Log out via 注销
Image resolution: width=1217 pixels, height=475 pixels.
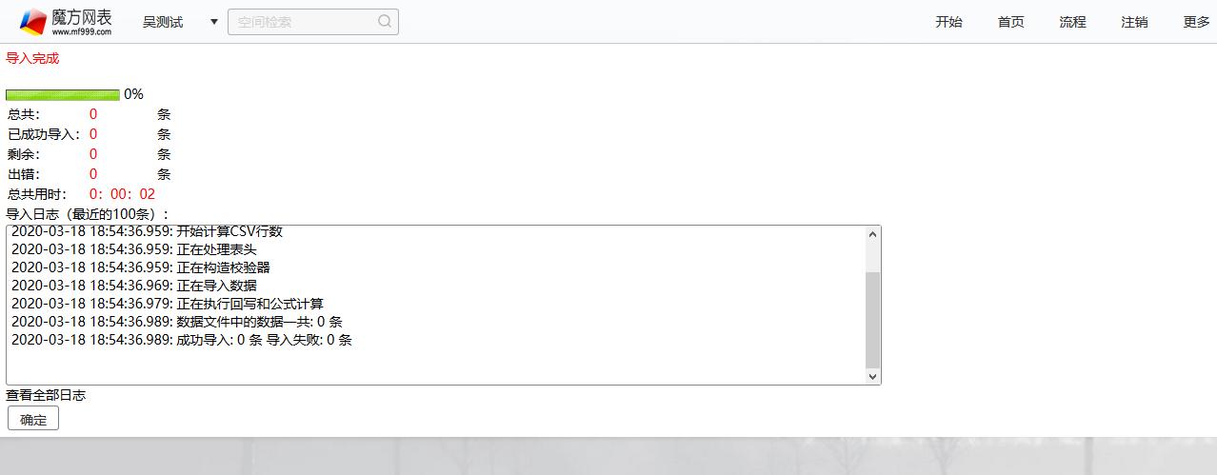point(1134,22)
